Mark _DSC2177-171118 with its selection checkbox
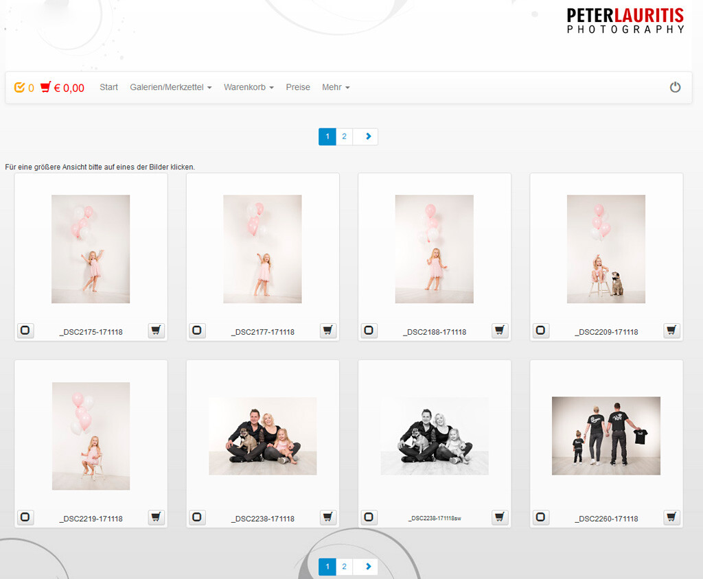The width and height of the screenshot is (703, 579). point(197,331)
